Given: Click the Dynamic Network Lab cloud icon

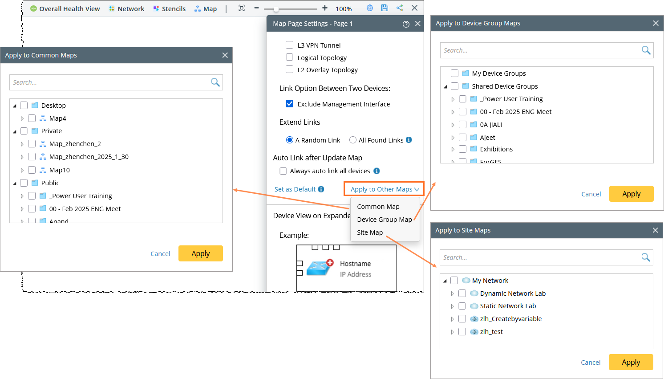Looking at the screenshot, I should tap(474, 293).
